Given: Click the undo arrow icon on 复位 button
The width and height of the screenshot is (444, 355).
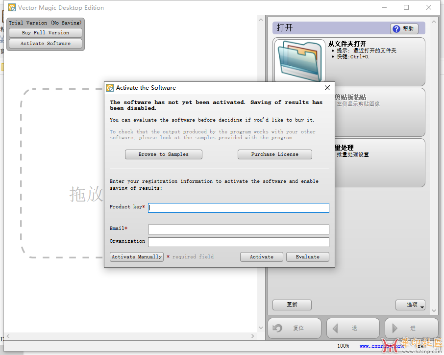Looking at the screenshot, I should click(277, 328).
